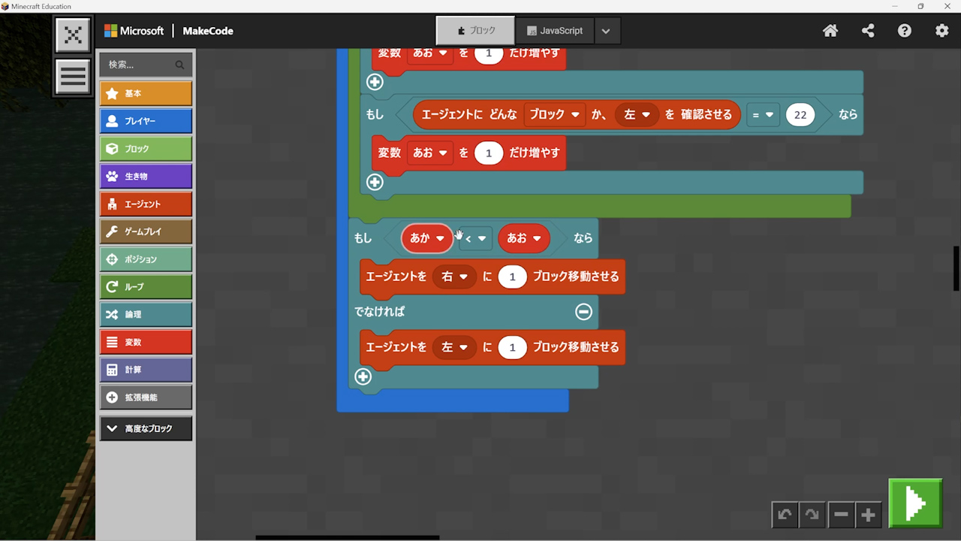Open the あか variable dropdown
This screenshot has height=541, width=961.
[x=440, y=238]
